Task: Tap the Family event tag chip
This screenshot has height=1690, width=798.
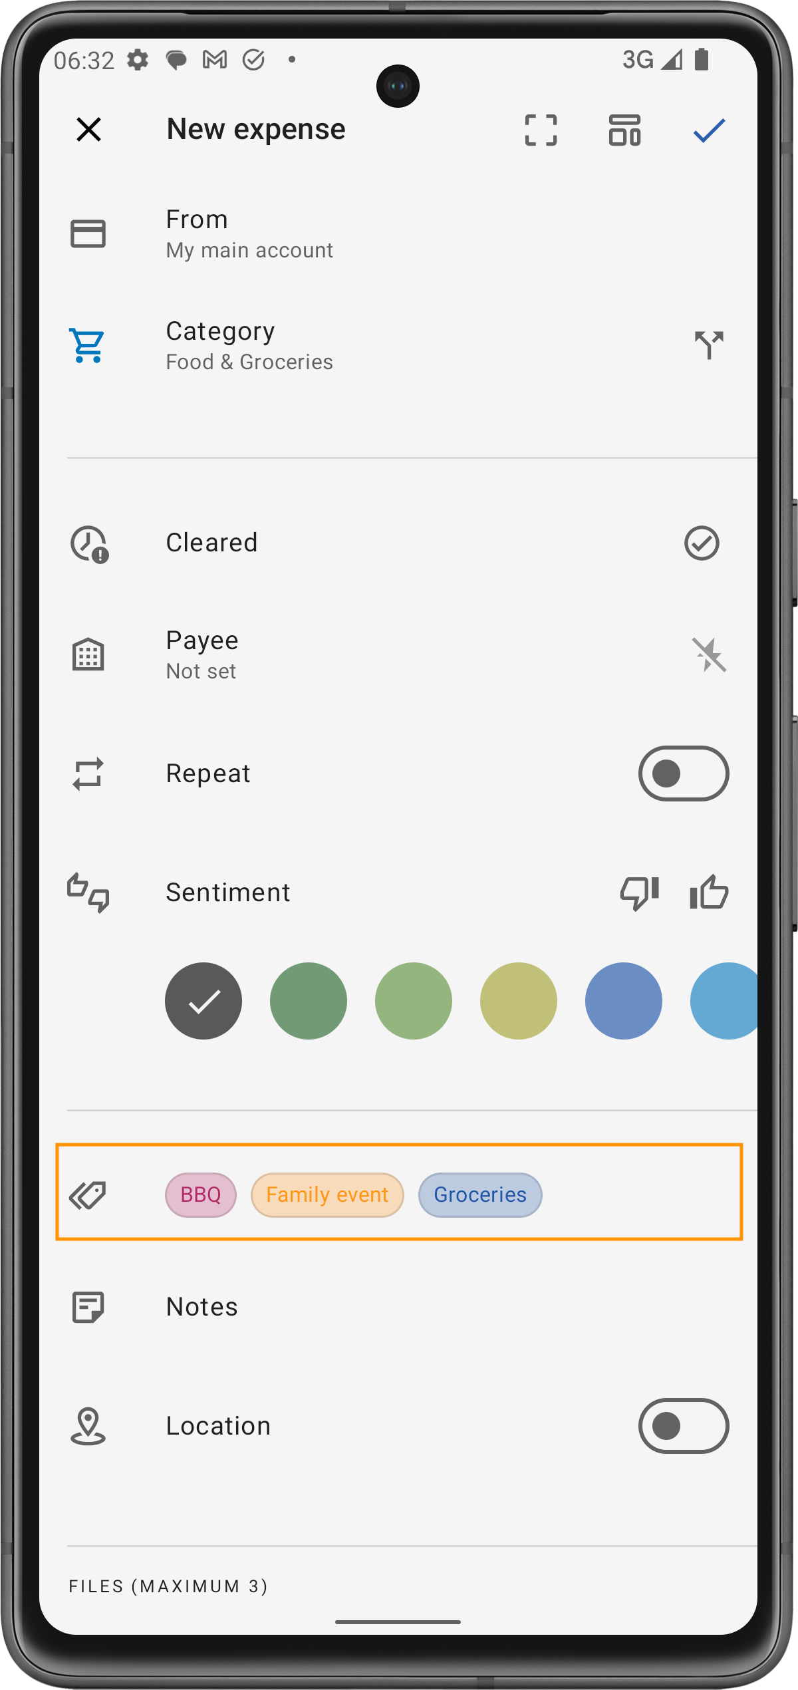Action: (327, 1195)
